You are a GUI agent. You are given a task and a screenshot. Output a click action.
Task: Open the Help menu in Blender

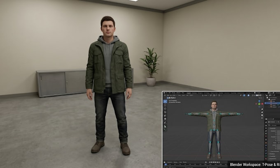point(183,93)
